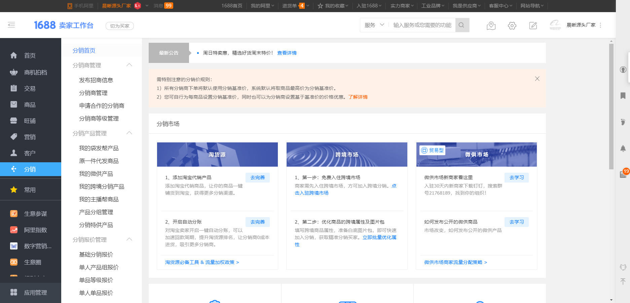Click 立即批量优化属性 link

pyautogui.click(x=379, y=237)
